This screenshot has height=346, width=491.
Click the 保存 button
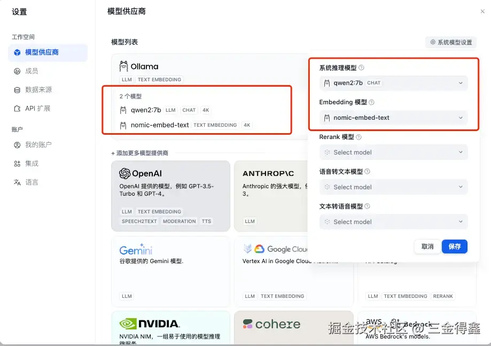tap(455, 247)
